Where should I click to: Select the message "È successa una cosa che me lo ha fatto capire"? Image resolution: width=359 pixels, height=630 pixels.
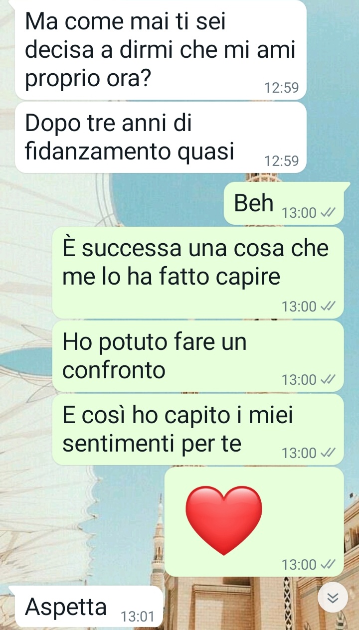point(198,273)
